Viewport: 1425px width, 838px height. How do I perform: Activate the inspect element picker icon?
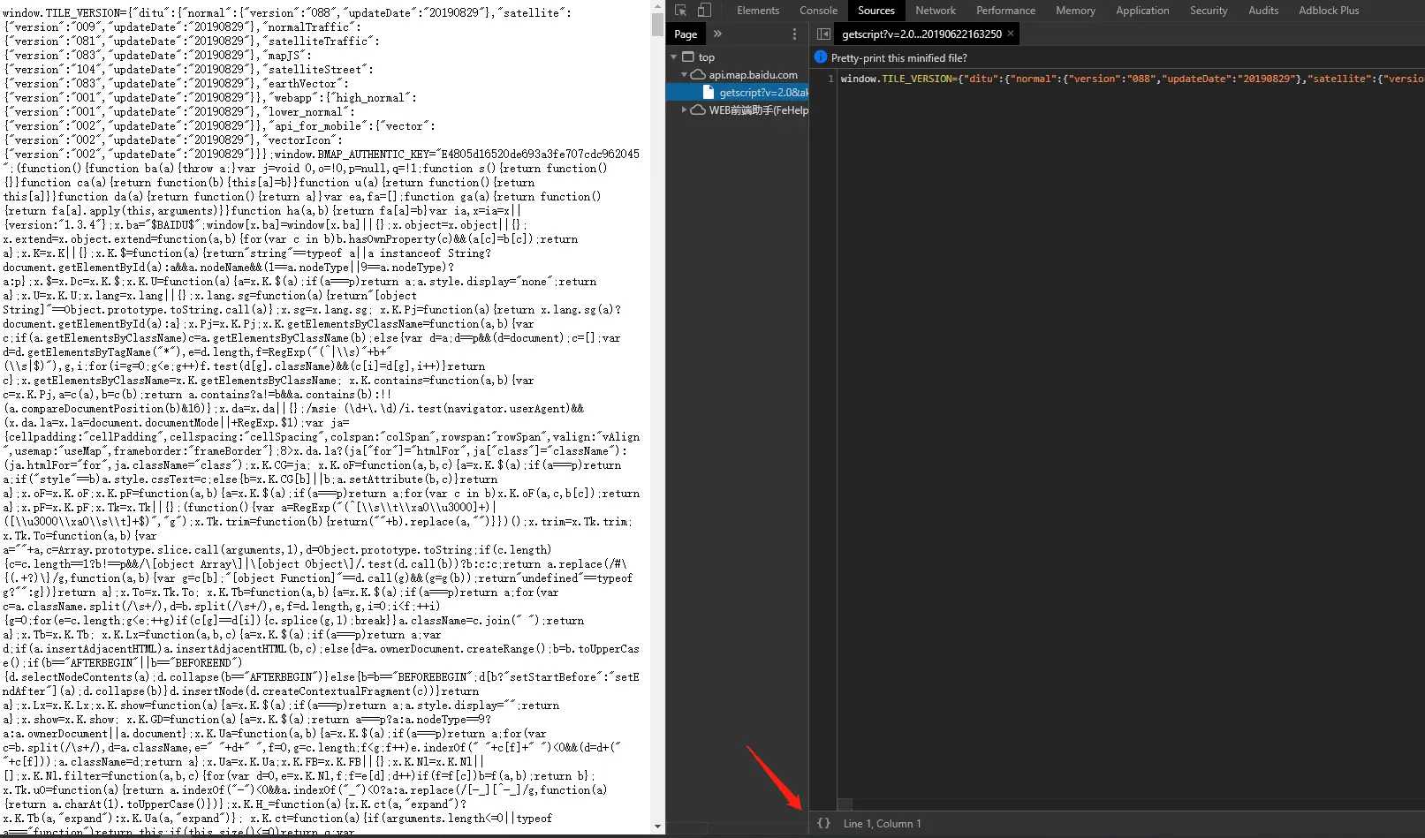coord(680,11)
